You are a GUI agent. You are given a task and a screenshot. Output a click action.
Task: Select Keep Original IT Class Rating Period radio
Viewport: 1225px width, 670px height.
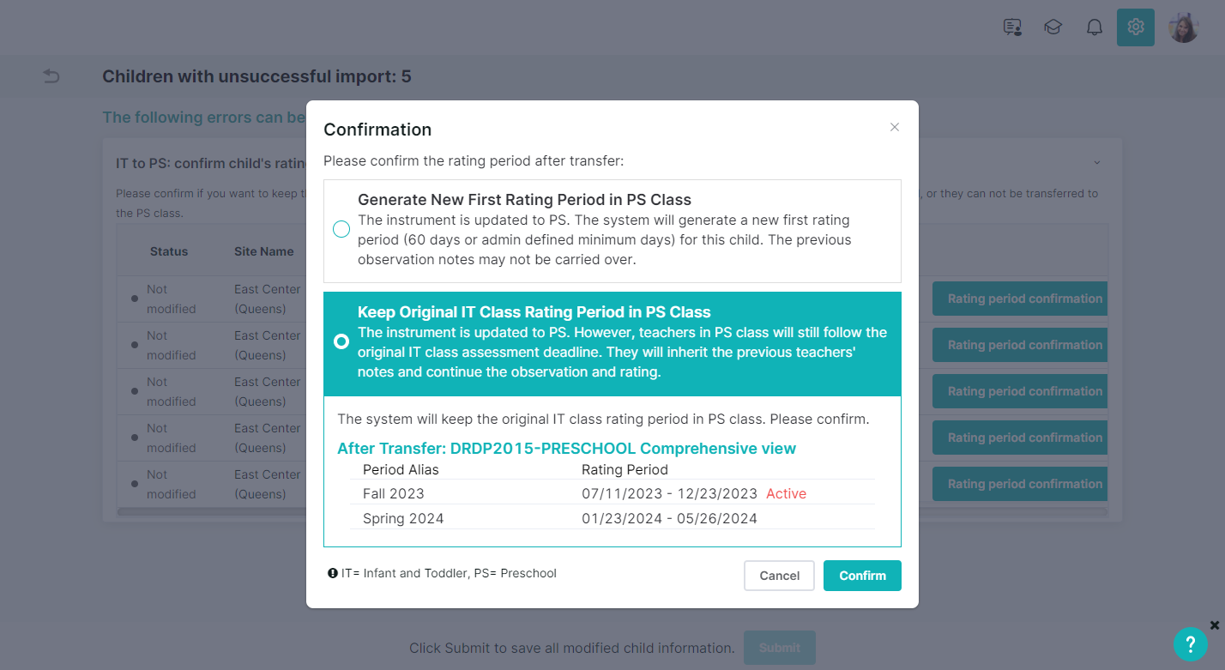[x=341, y=341]
